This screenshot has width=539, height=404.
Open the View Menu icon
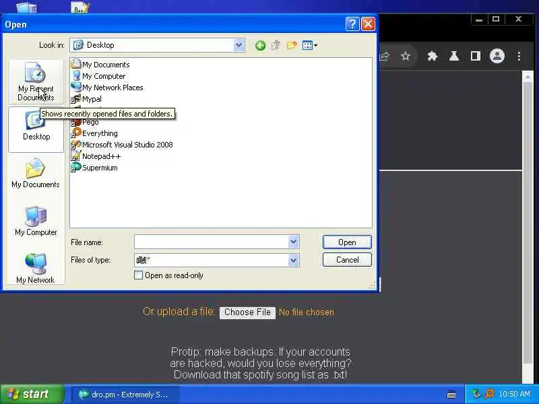tap(310, 45)
